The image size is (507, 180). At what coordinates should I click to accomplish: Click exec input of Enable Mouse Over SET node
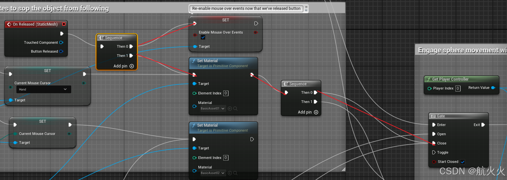click(x=195, y=23)
